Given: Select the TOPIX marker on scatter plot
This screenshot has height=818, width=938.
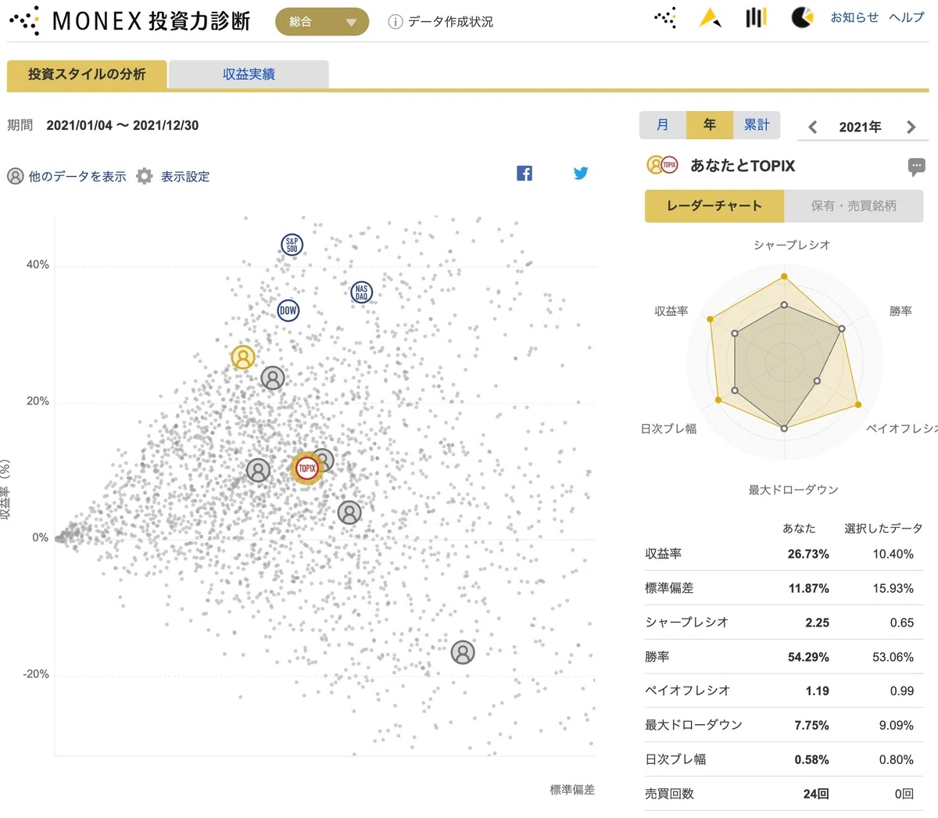Looking at the screenshot, I should 307,468.
